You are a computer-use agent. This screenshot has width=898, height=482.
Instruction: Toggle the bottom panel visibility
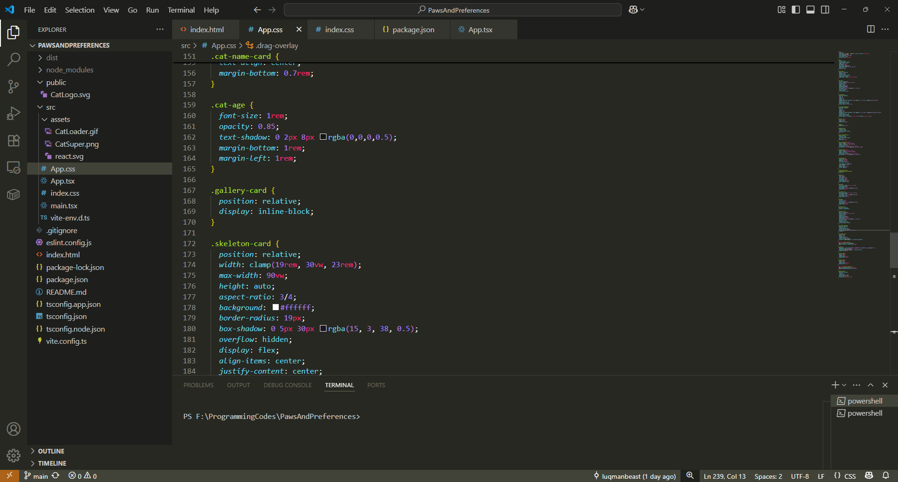(x=811, y=10)
